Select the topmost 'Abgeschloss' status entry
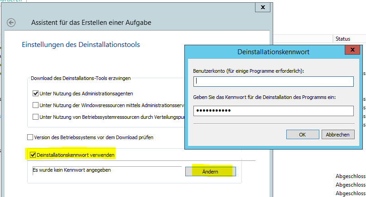 coord(350,176)
